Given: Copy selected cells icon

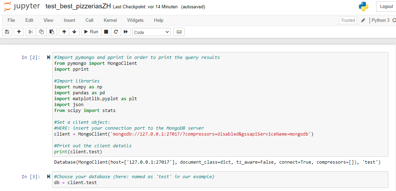Looking at the screenshot, I should (x=41, y=32).
